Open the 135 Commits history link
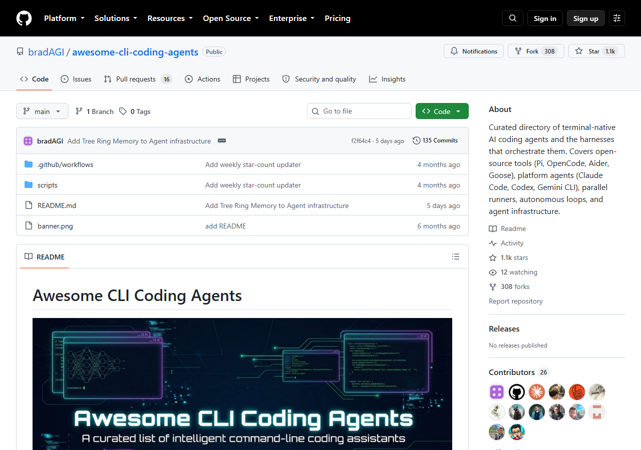Image resolution: width=641 pixels, height=450 pixels. 435,140
